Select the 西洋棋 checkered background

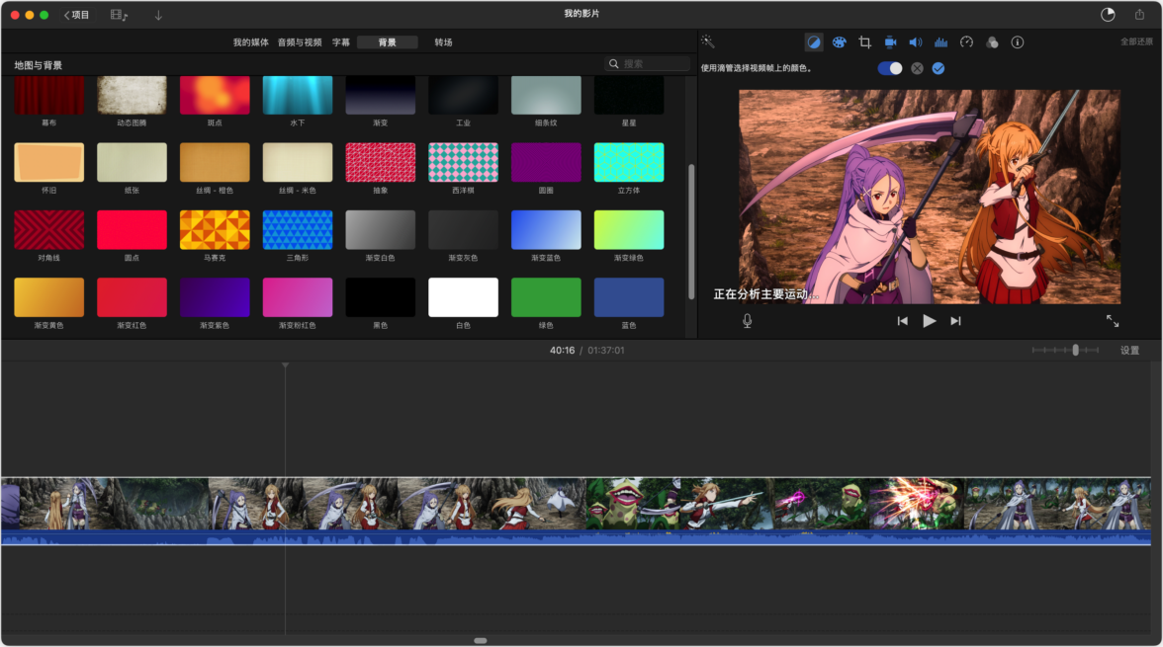coord(463,162)
